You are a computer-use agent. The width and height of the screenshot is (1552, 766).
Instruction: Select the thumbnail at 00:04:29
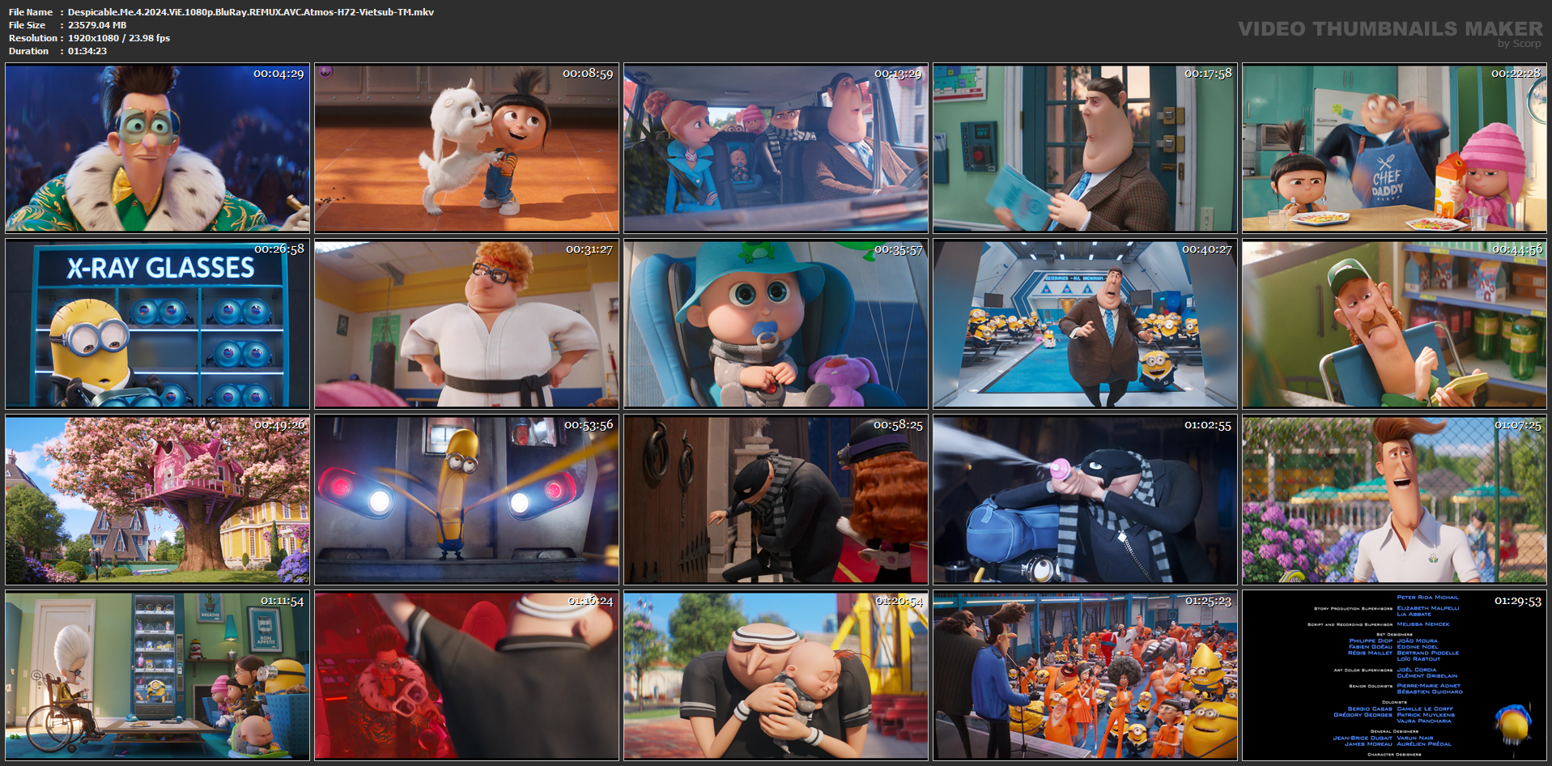tap(158, 149)
